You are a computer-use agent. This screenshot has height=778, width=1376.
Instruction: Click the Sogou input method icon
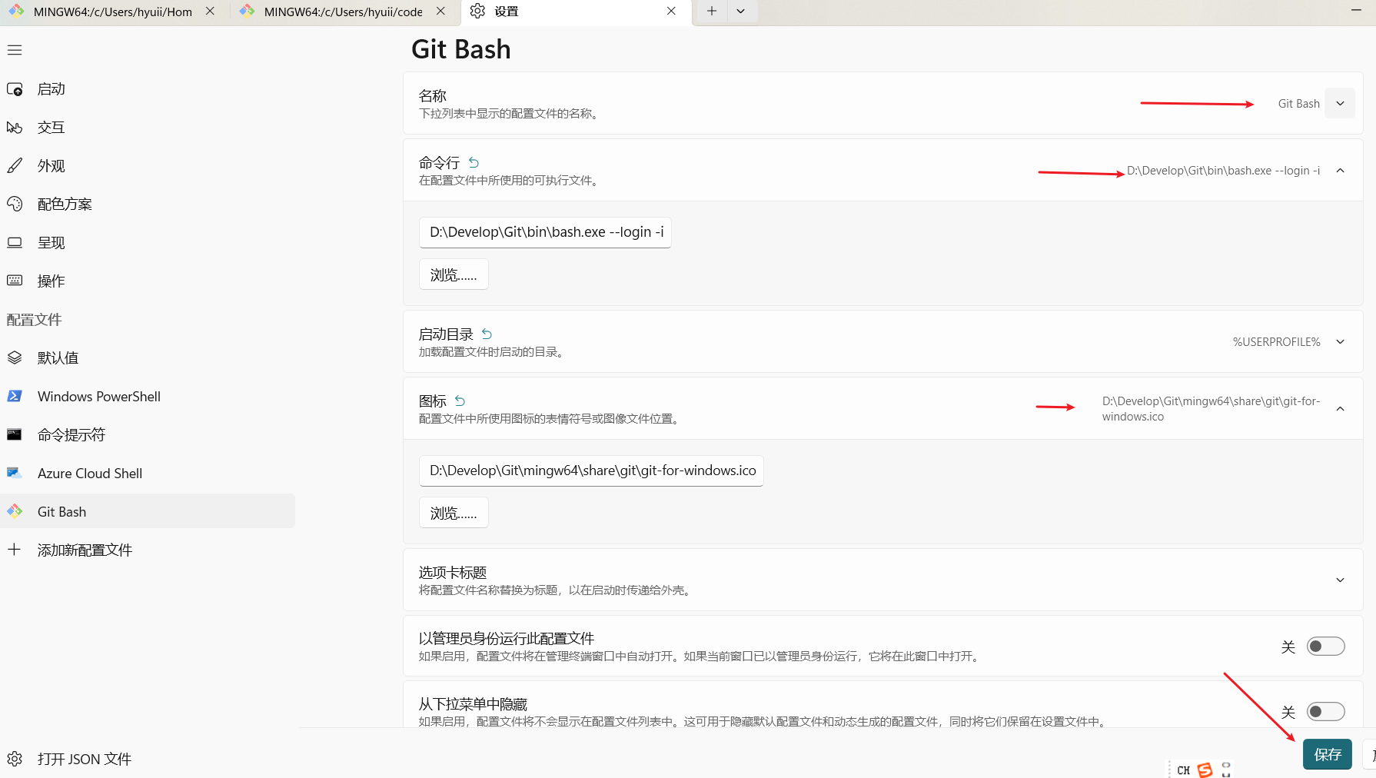pos(1205,770)
